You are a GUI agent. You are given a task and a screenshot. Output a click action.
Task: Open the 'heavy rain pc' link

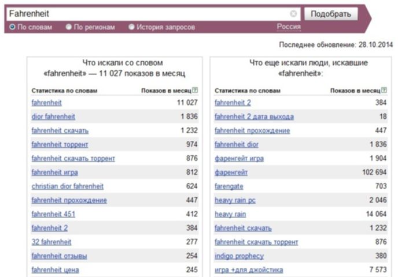pyautogui.click(x=235, y=200)
